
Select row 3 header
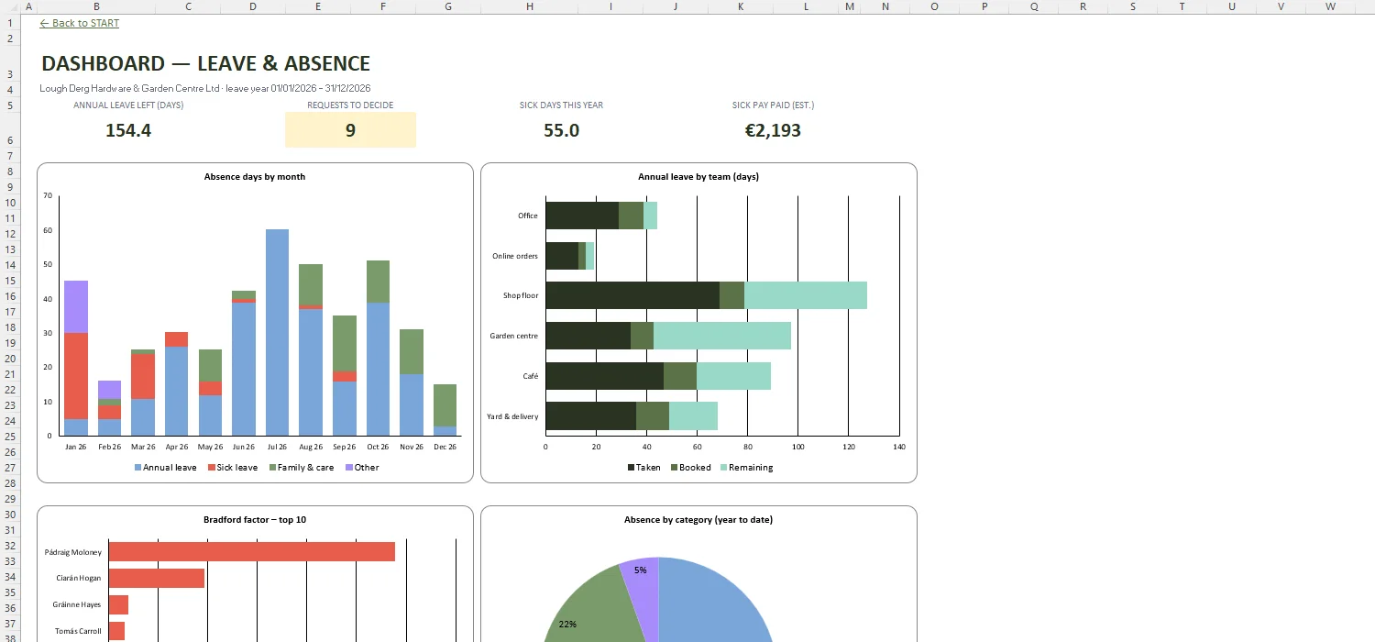point(10,64)
